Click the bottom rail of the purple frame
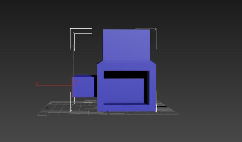Image resolution: width=242 pixels, height=142 pixels. (126, 108)
